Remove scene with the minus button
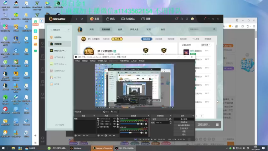The width and height of the screenshot is (268, 151). coord(79,136)
